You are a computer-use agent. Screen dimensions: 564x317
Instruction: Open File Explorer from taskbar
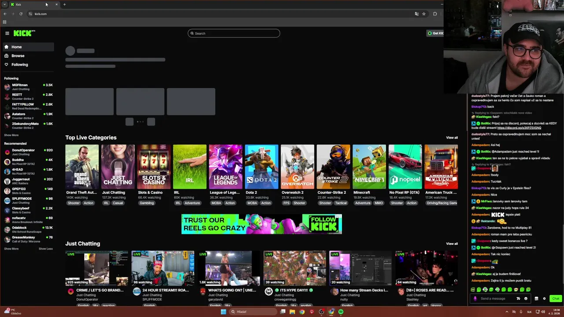coord(292,312)
